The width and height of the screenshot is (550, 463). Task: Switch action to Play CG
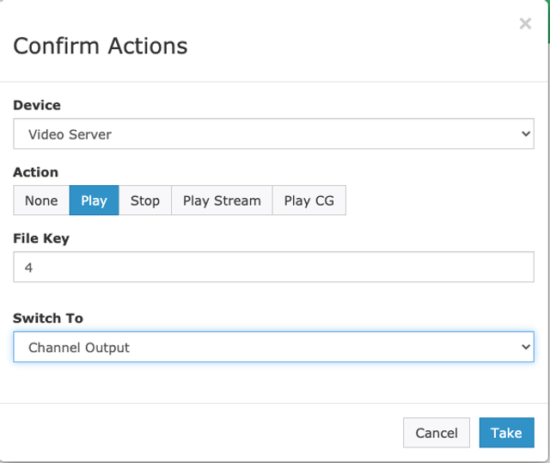[309, 201]
